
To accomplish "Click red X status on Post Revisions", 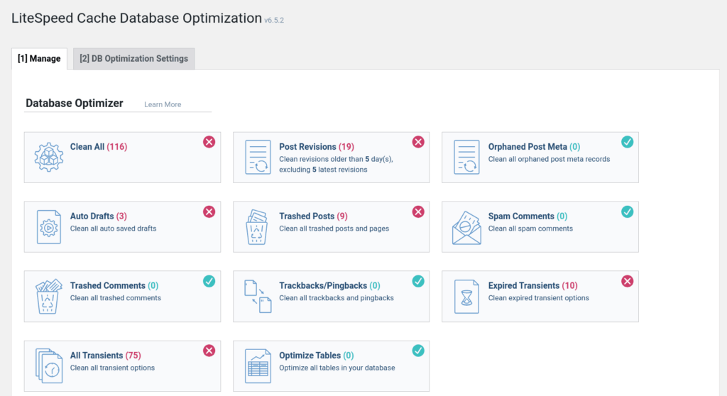I will coord(418,142).
